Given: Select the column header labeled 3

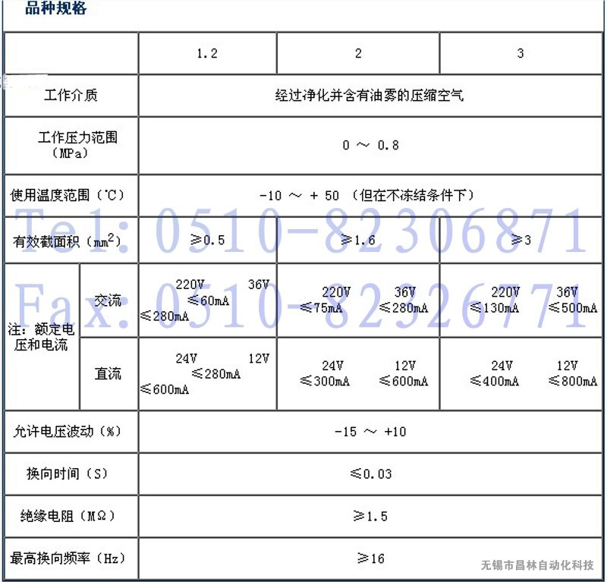Looking at the screenshot, I should 521,53.
